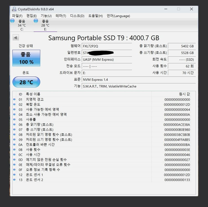Viewport: 208px width, 207px height.
Task: Open the 언어(Language) menu
Action: pyautogui.click(x=118, y=16)
